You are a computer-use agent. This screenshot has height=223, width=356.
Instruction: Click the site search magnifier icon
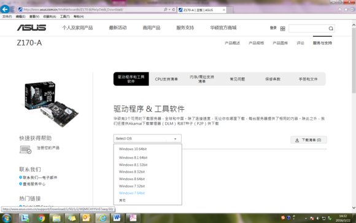click(331, 28)
